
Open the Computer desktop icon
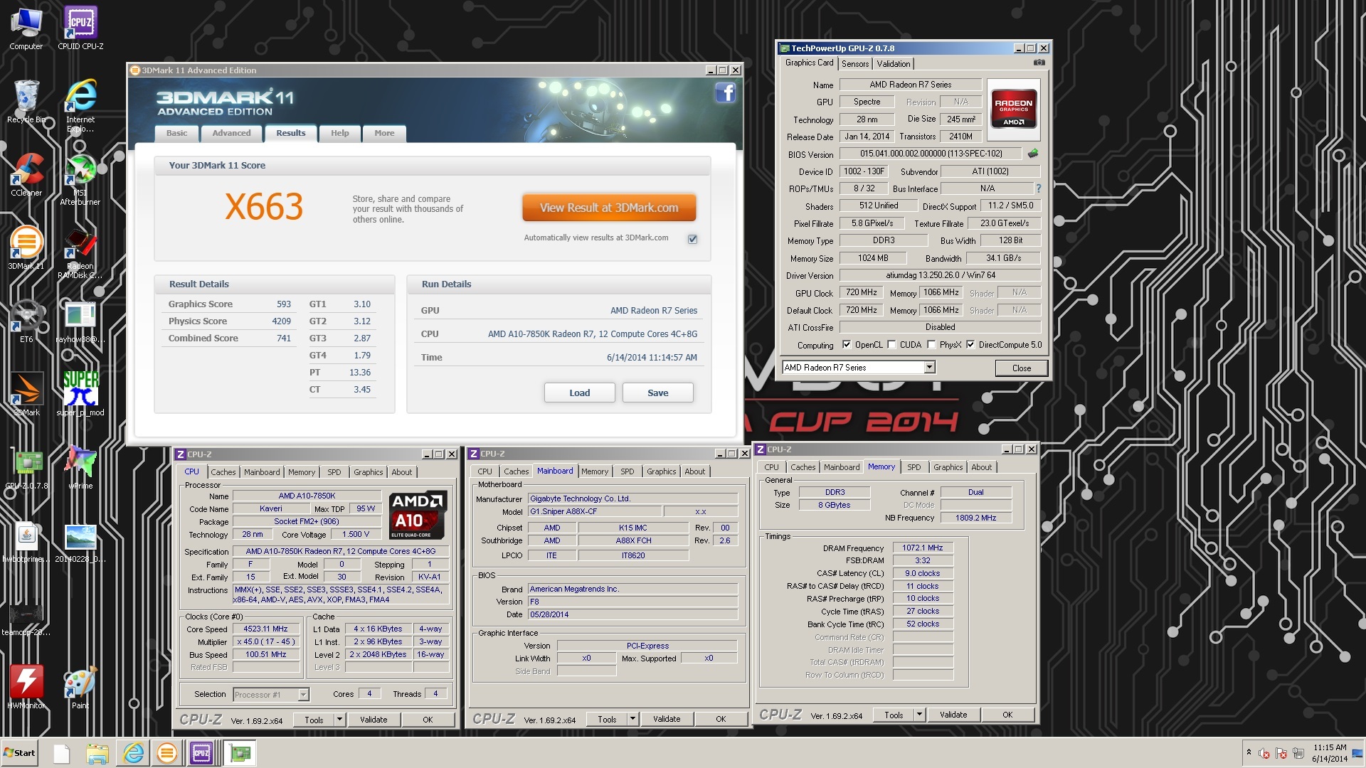(26, 28)
